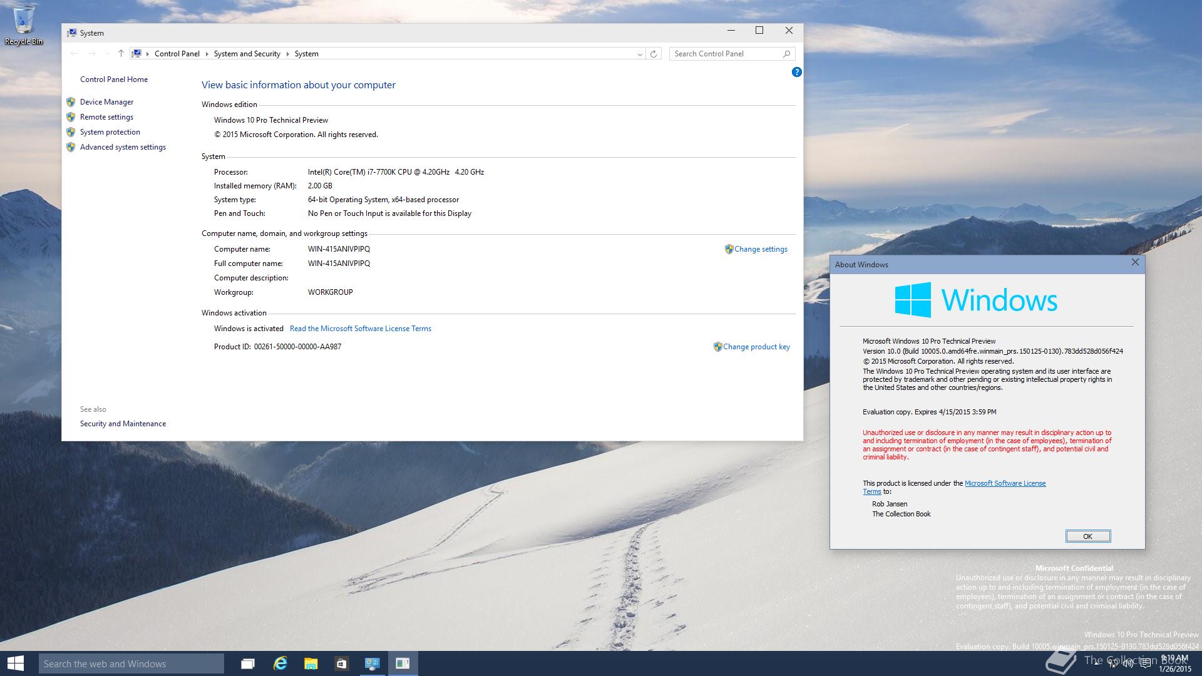Click Change product key link
Image resolution: width=1202 pixels, height=676 pixels.
click(756, 347)
